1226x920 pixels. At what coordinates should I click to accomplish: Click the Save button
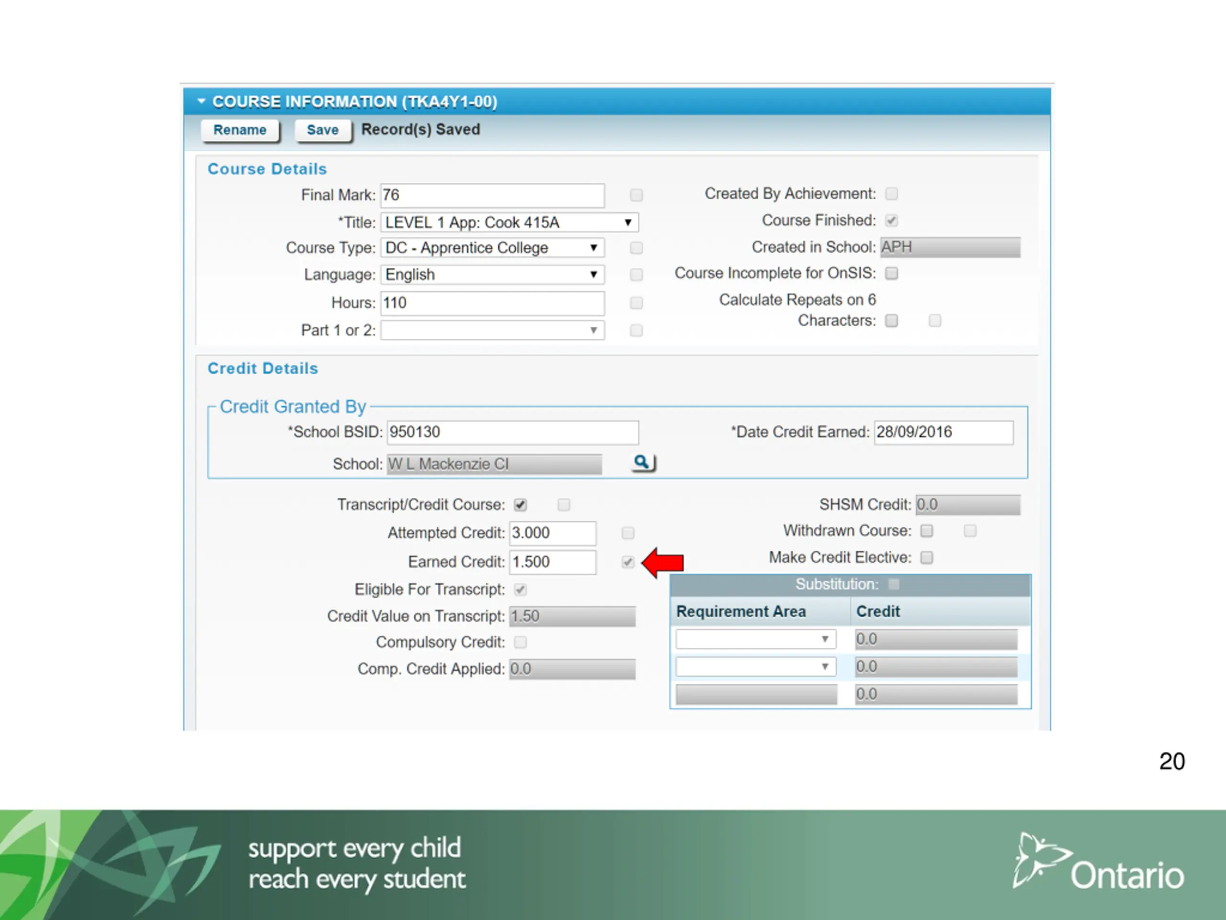tap(323, 130)
